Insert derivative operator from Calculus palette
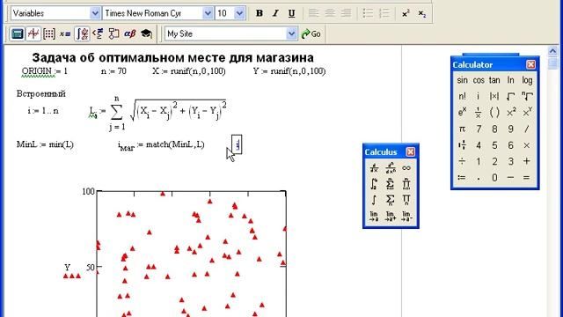The height and width of the screenshot is (317, 563). tap(374, 168)
